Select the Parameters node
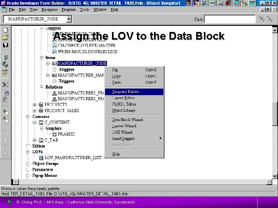The image size is (278, 208). [x=42, y=169]
